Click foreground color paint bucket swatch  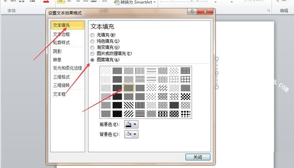pos(129,124)
